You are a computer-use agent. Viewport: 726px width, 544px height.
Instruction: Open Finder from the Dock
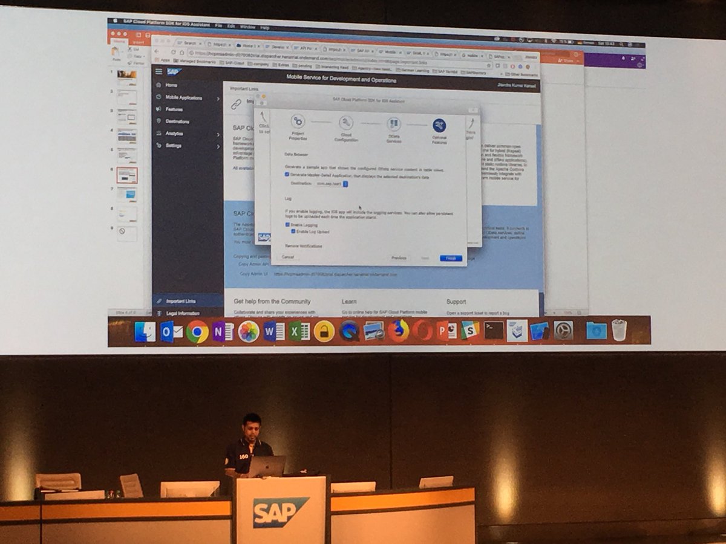point(145,332)
